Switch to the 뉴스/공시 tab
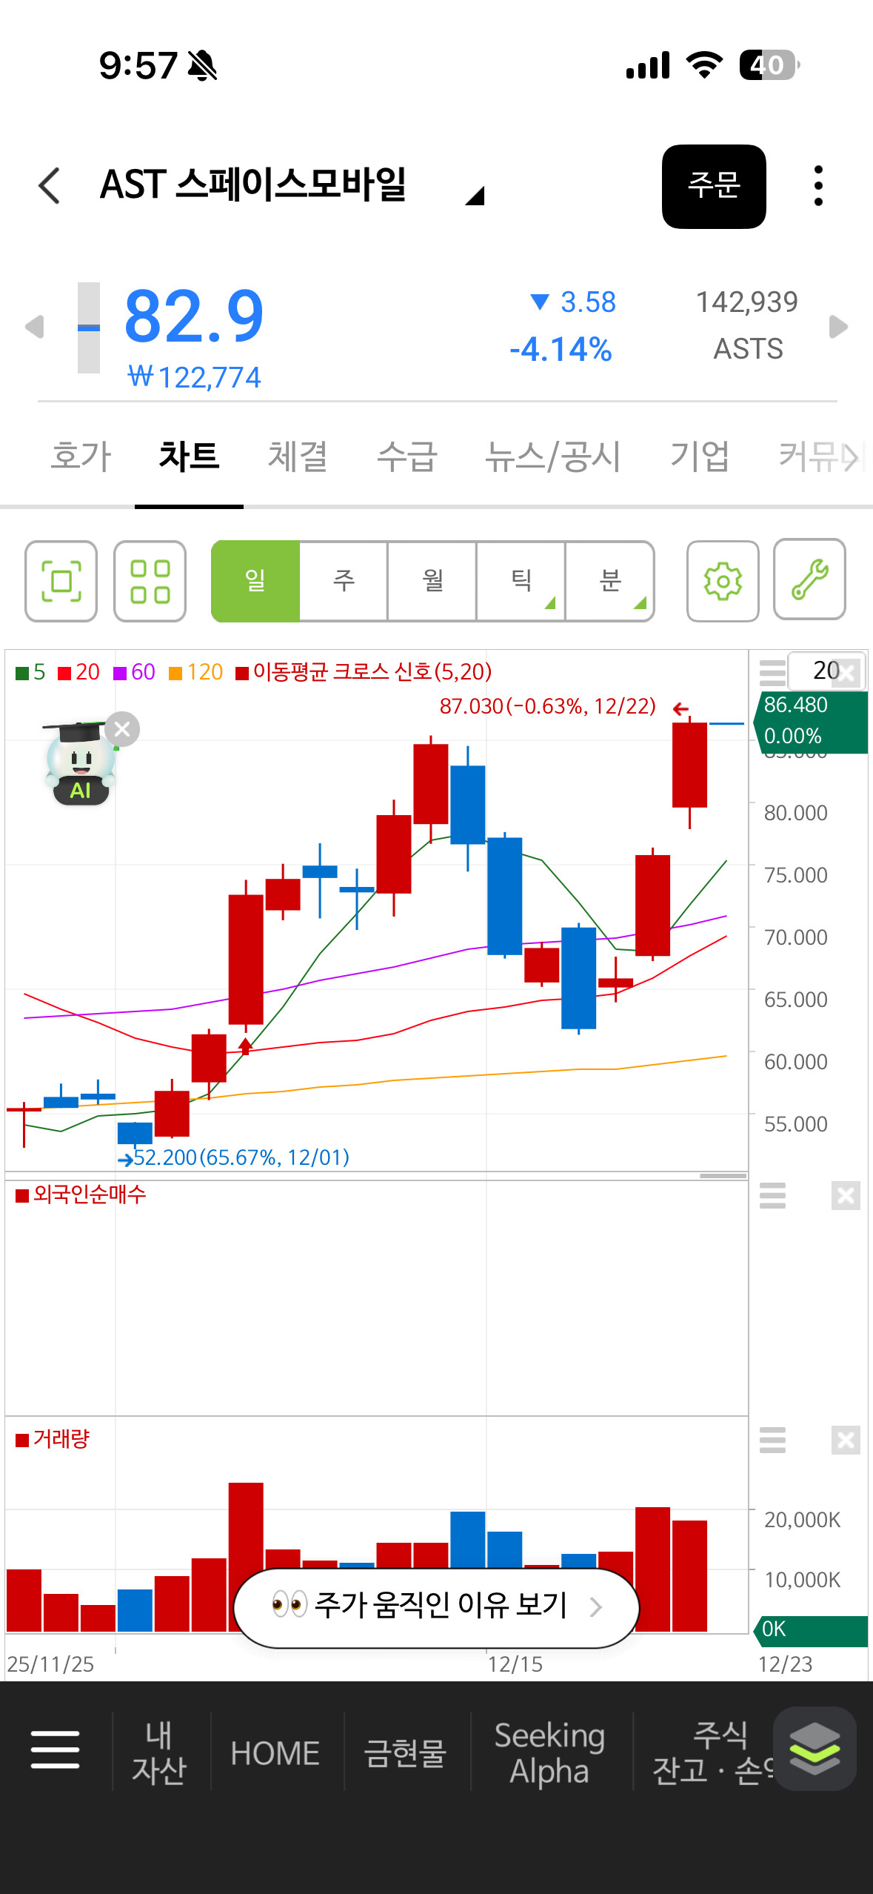 point(552,456)
